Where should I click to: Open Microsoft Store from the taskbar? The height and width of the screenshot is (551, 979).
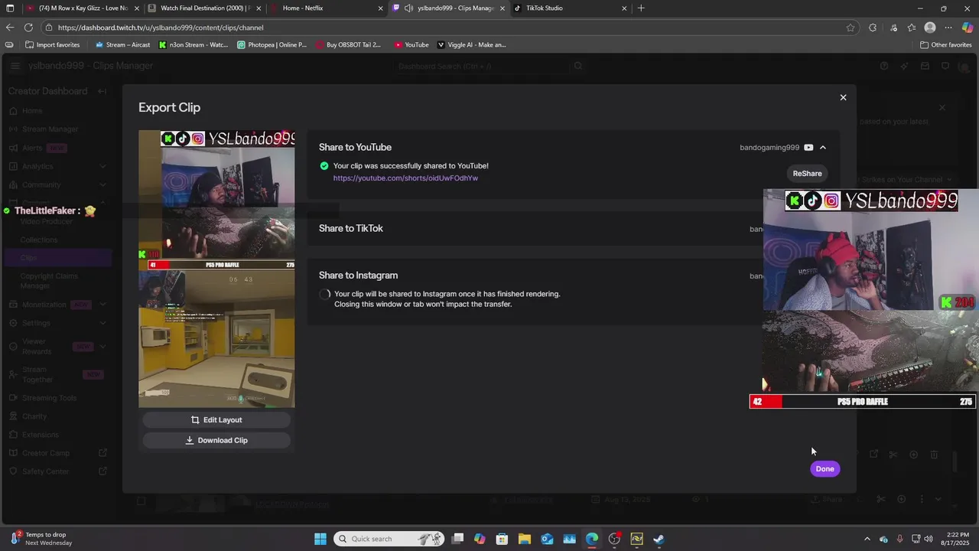(x=502, y=539)
